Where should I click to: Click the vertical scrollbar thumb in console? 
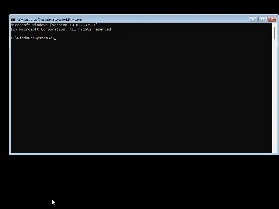pos(275,33)
